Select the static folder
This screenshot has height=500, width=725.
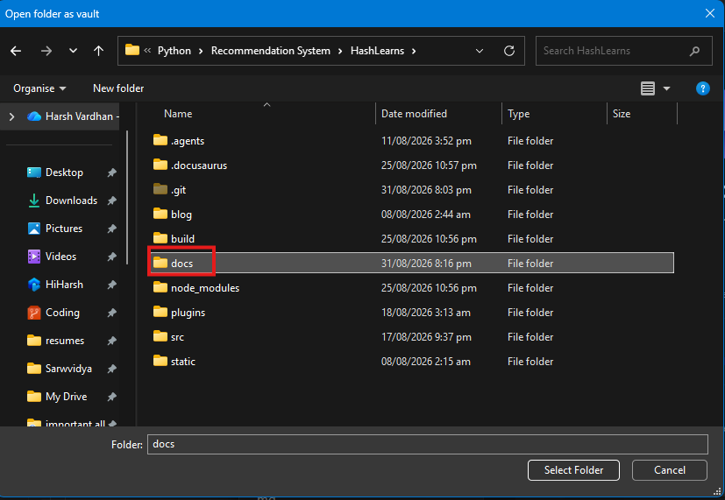point(174,361)
